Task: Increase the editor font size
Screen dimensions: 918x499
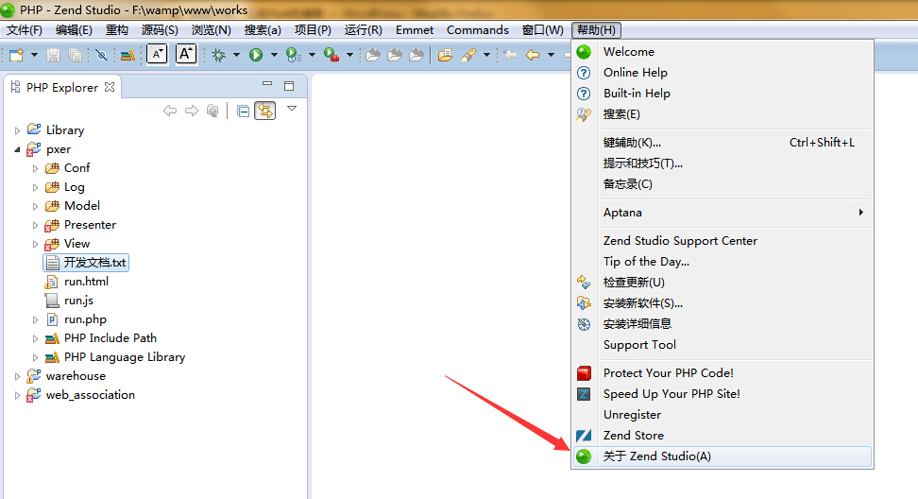Action: coord(186,55)
